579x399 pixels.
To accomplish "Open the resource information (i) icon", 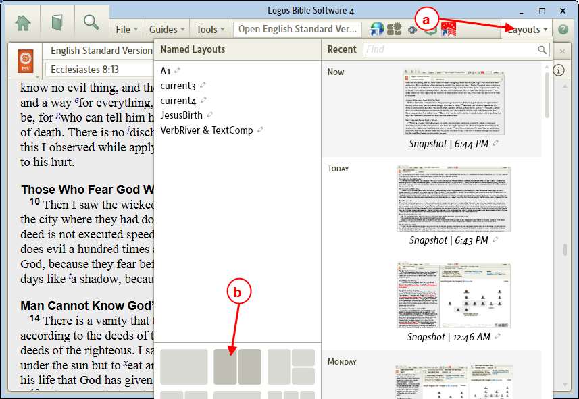I will (559, 70).
